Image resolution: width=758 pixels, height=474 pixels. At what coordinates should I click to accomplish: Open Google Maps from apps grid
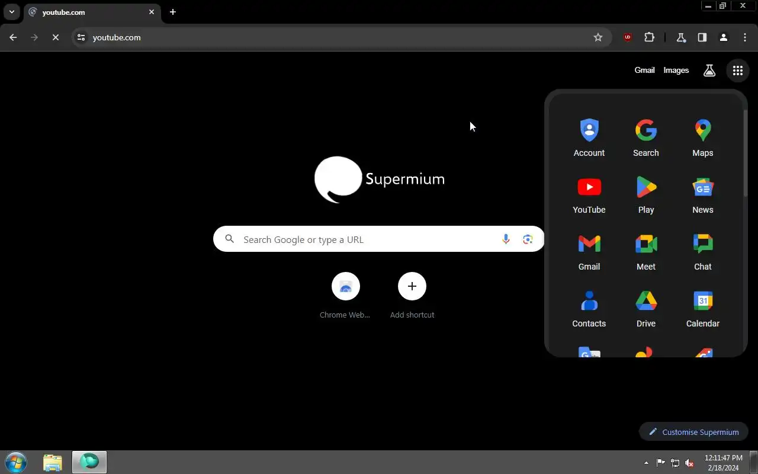pyautogui.click(x=703, y=137)
